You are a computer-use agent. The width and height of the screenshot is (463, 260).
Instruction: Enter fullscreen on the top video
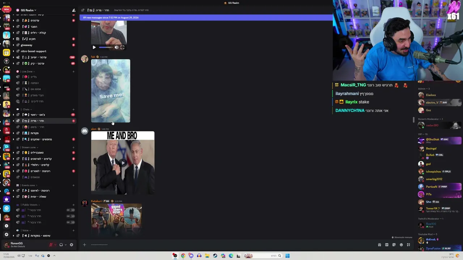coord(122,47)
